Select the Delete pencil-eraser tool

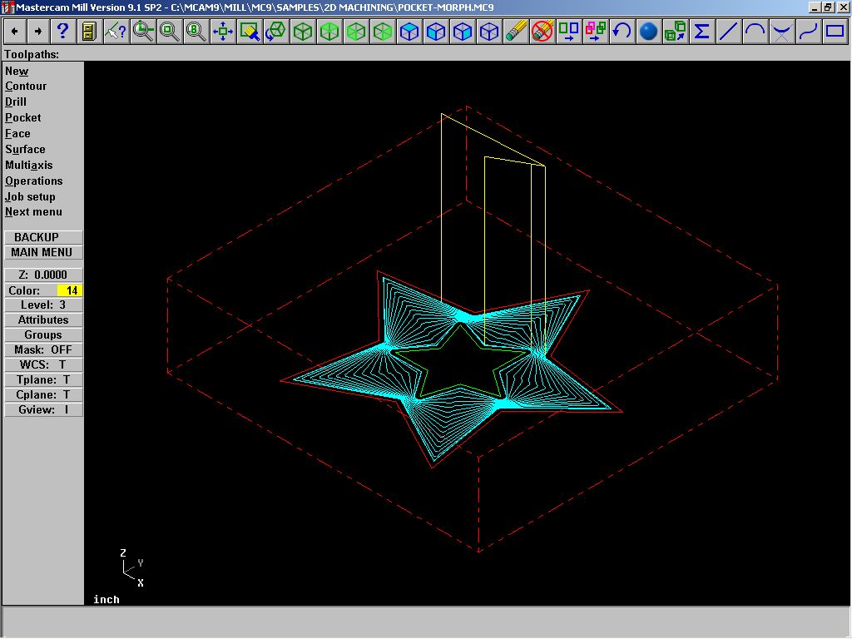[x=516, y=32]
